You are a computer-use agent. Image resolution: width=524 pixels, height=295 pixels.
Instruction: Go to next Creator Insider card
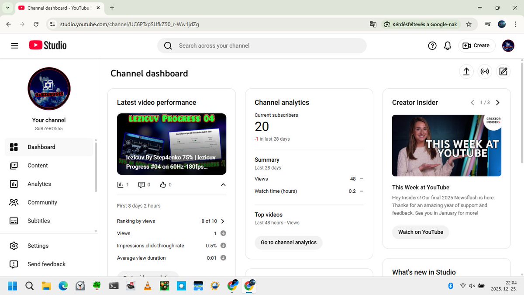tap(497, 103)
